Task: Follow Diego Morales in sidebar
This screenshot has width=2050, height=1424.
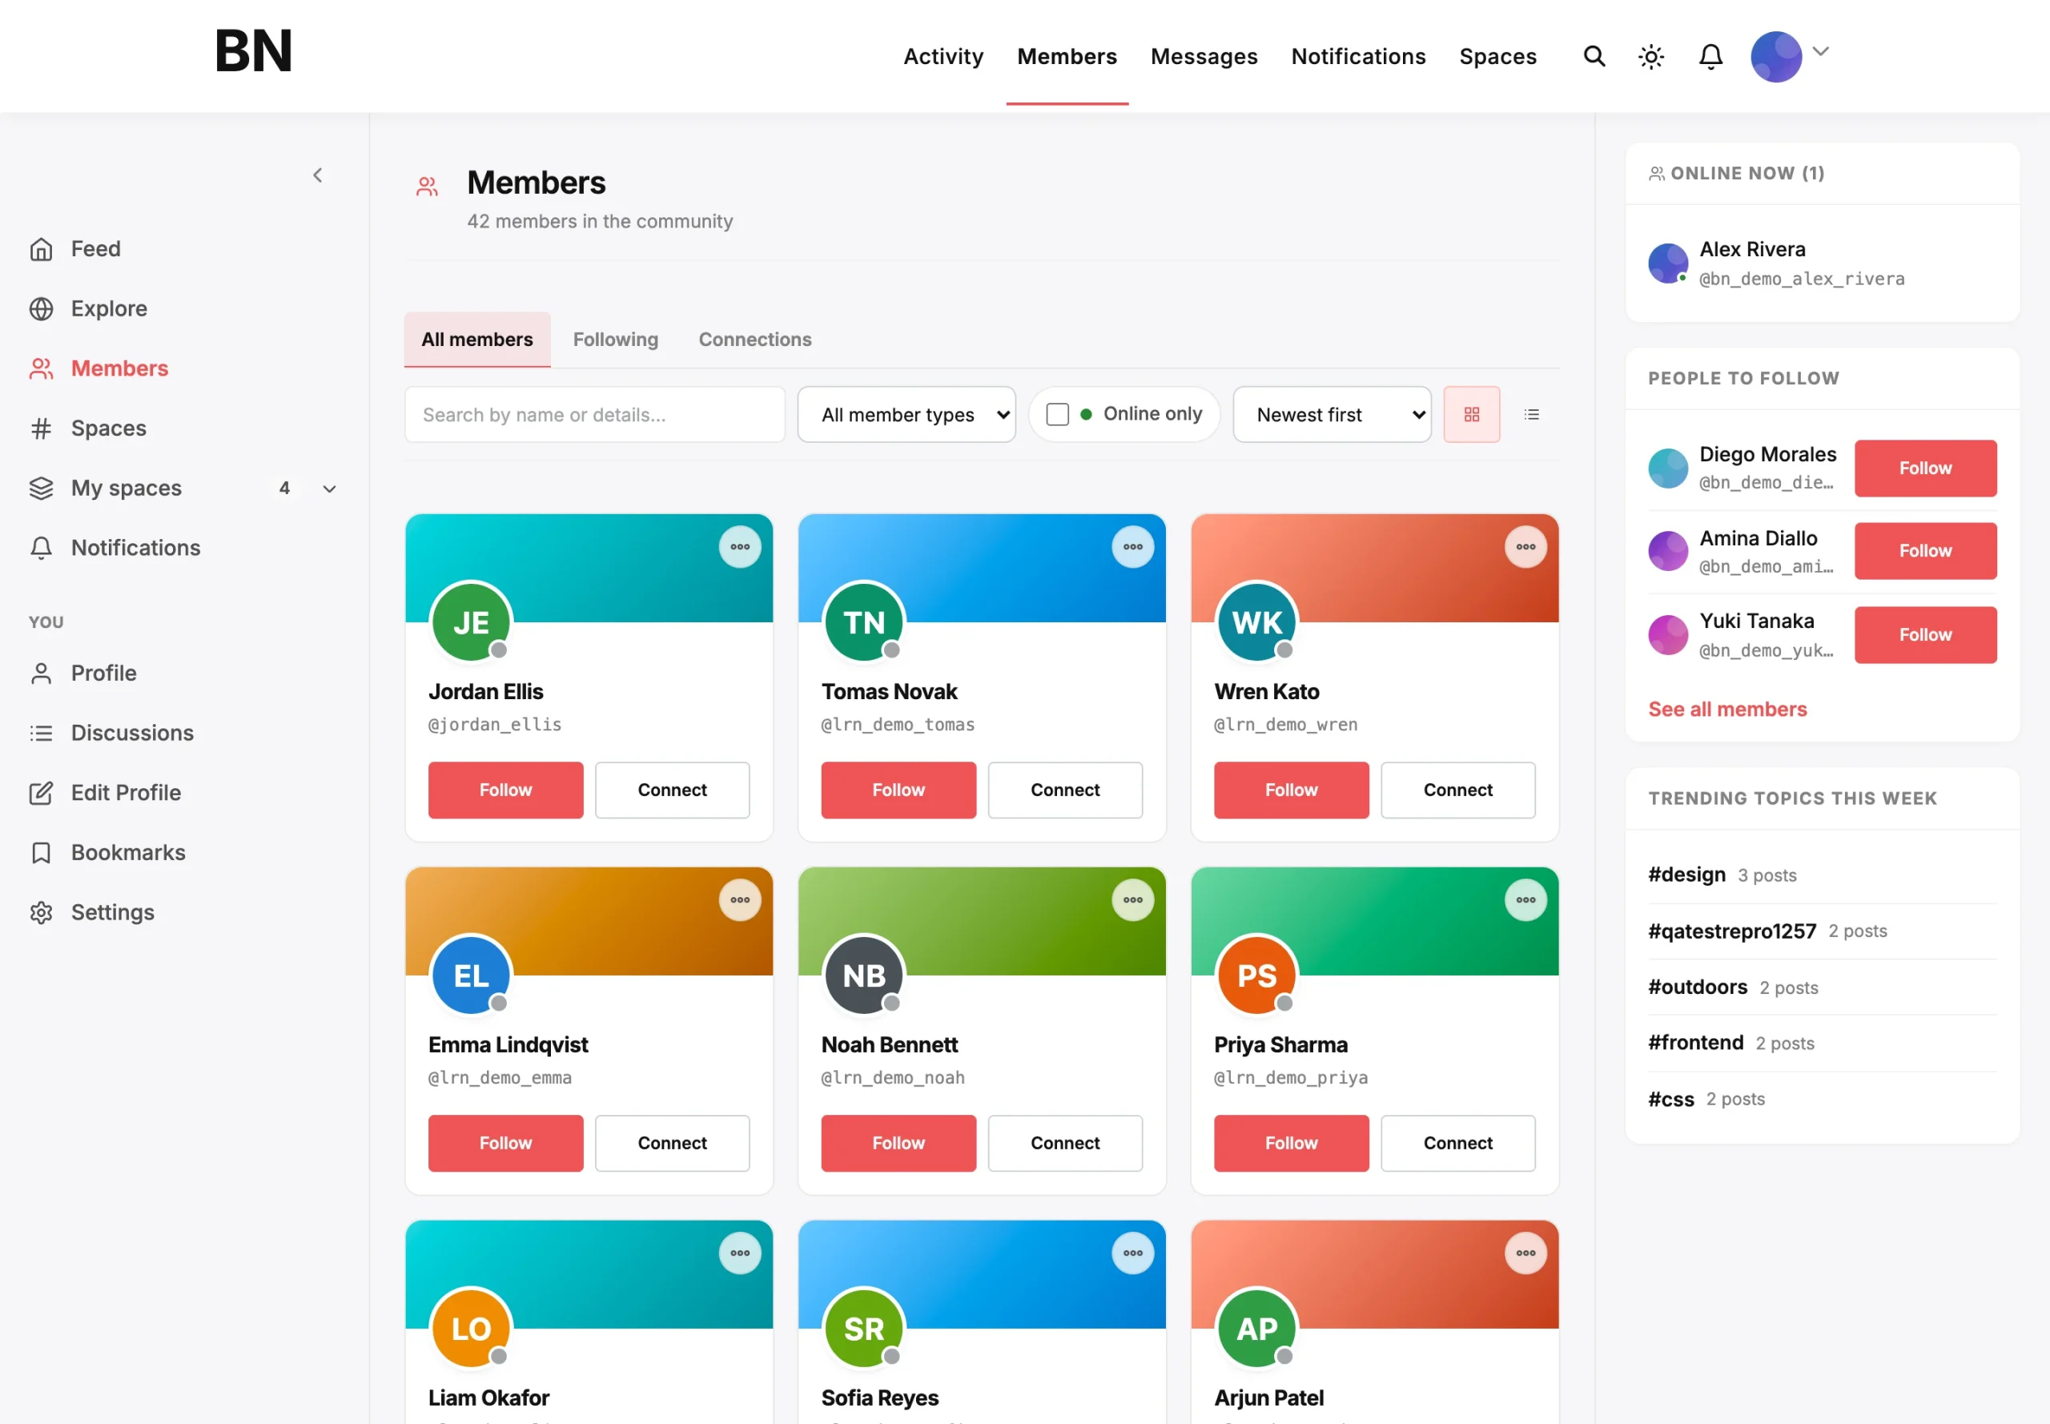Action: 1925,468
